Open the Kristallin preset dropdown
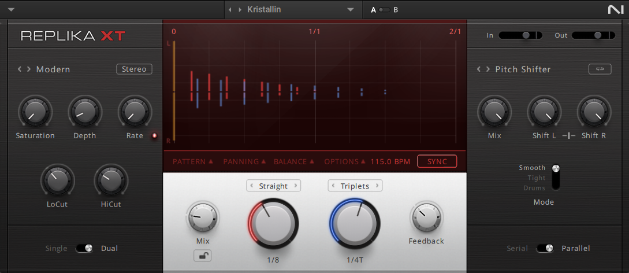629x273 pixels. [x=350, y=10]
